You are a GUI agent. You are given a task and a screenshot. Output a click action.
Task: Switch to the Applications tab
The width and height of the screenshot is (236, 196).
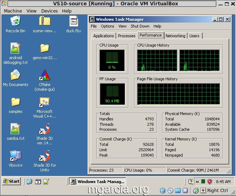pyautogui.click(x=104, y=36)
